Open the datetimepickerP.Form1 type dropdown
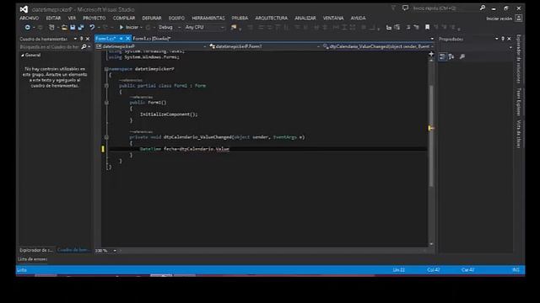This screenshot has height=303, width=540. coord(265,47)
